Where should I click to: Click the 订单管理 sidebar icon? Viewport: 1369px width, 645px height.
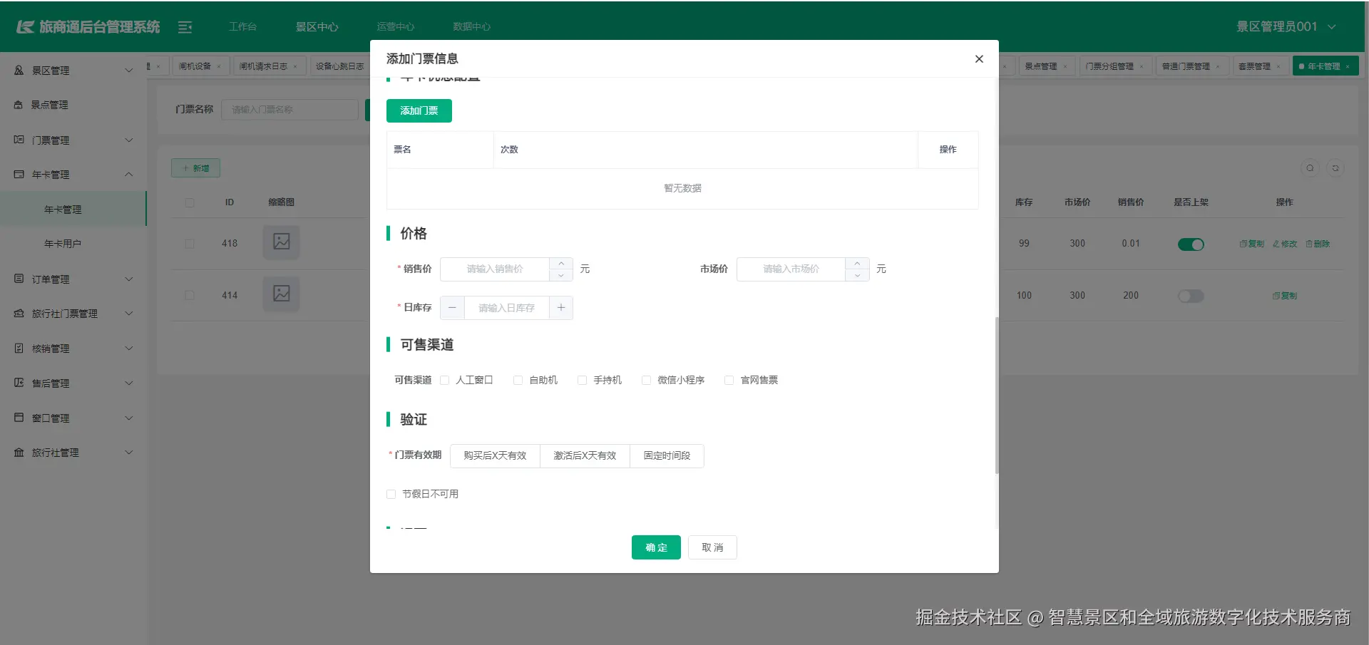click(x=19, y=279)
